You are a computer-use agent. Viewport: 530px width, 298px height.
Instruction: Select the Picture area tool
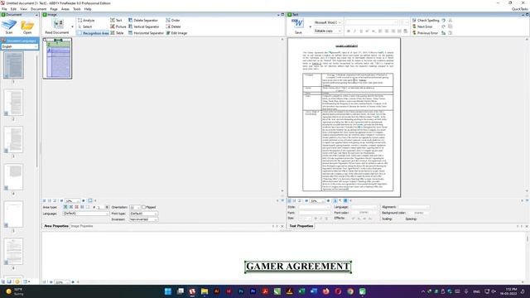118,26
